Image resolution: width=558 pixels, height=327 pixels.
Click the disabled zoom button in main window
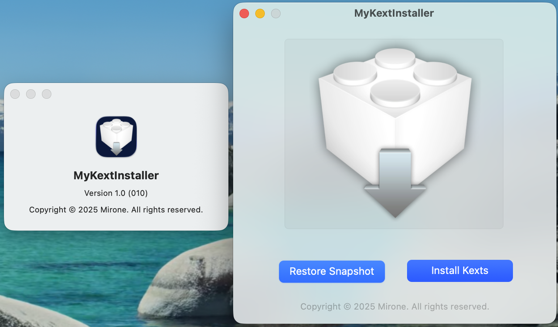[x=276, y=13]
